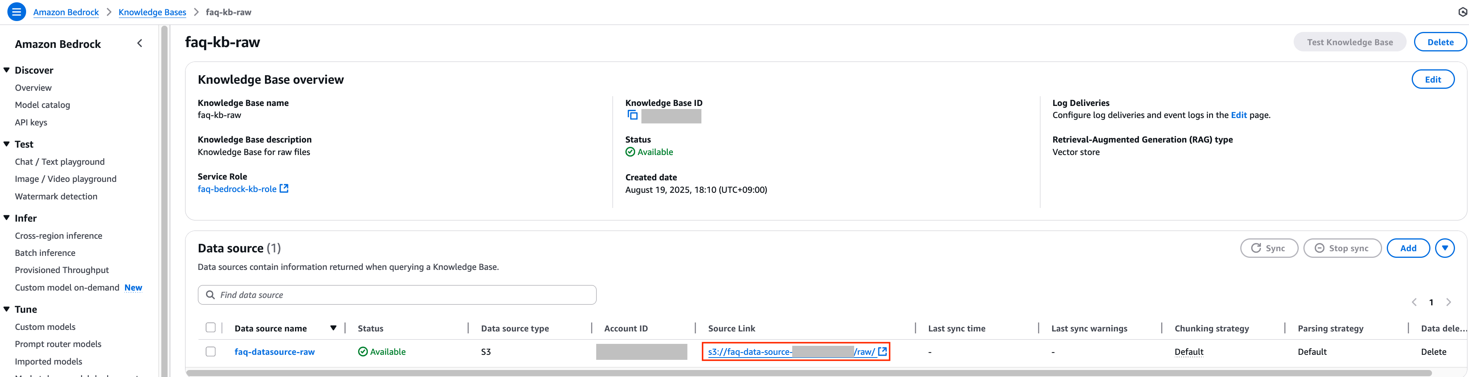The width and height of the screenshot is (1469, 377).
Task: Open Provisioned Throughput
Action: point(62,270)
